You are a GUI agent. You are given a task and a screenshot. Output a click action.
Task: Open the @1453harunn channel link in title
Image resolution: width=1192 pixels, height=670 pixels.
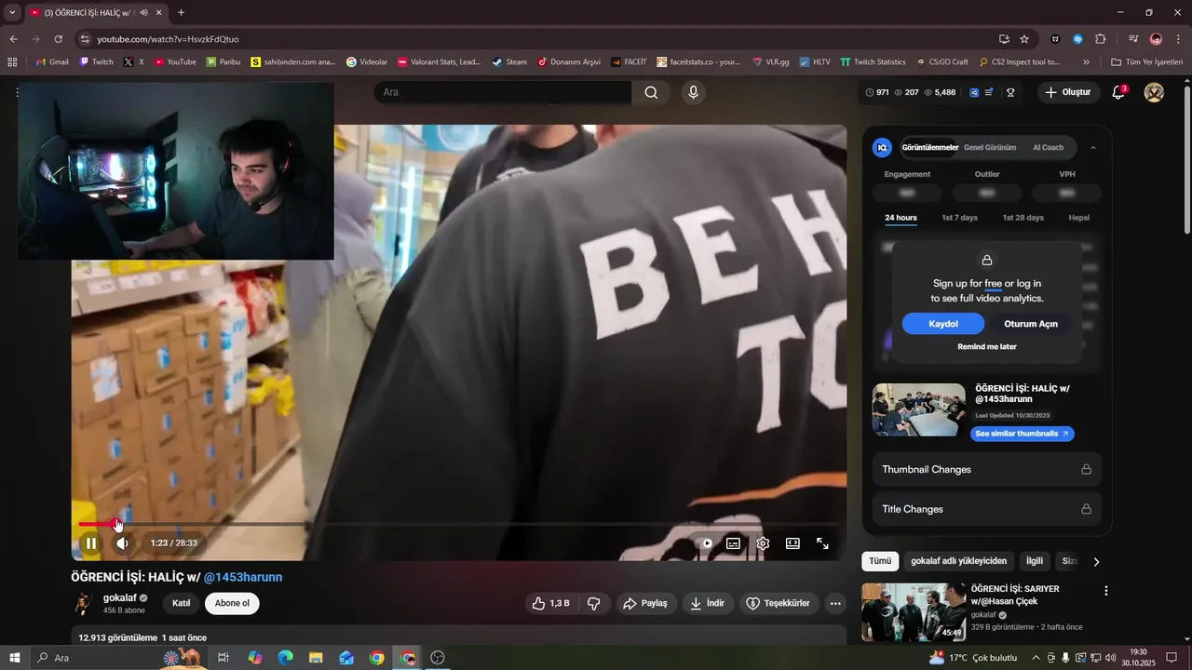243,577
